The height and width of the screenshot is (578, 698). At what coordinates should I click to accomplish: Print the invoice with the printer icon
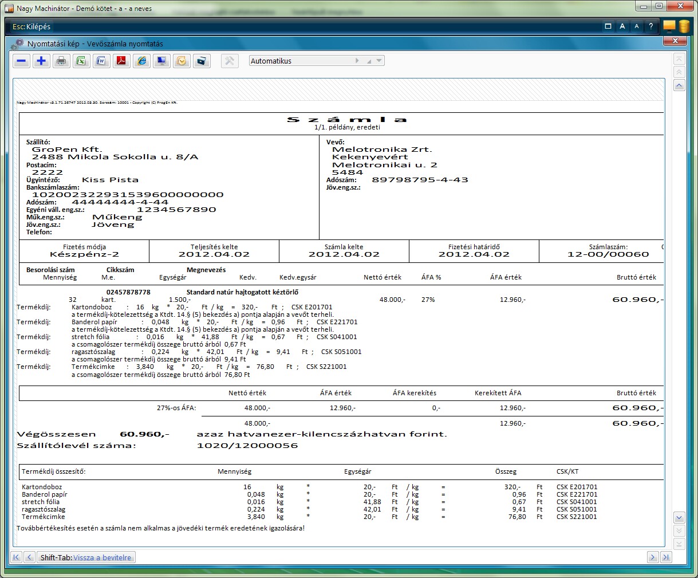point(61,61)
